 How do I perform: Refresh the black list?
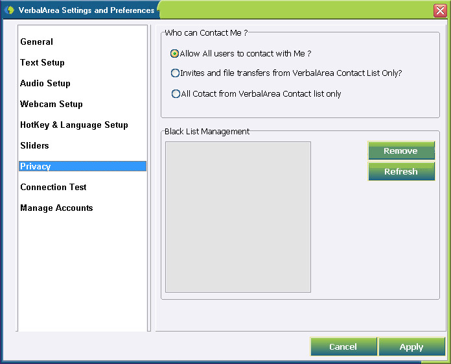pos(401,171)
